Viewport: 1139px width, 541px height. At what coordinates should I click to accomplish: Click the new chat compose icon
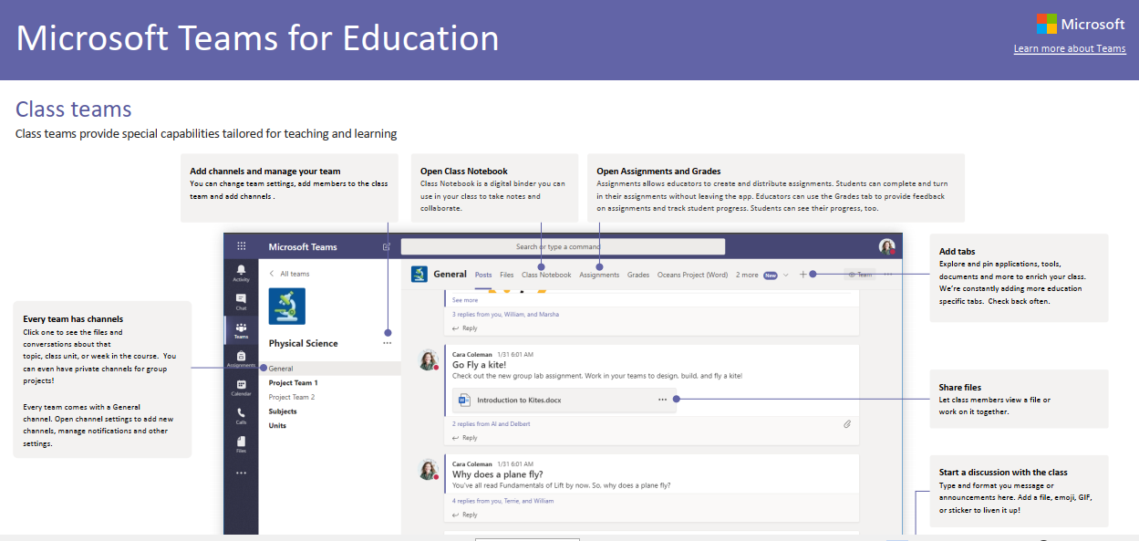pos(387,246)
